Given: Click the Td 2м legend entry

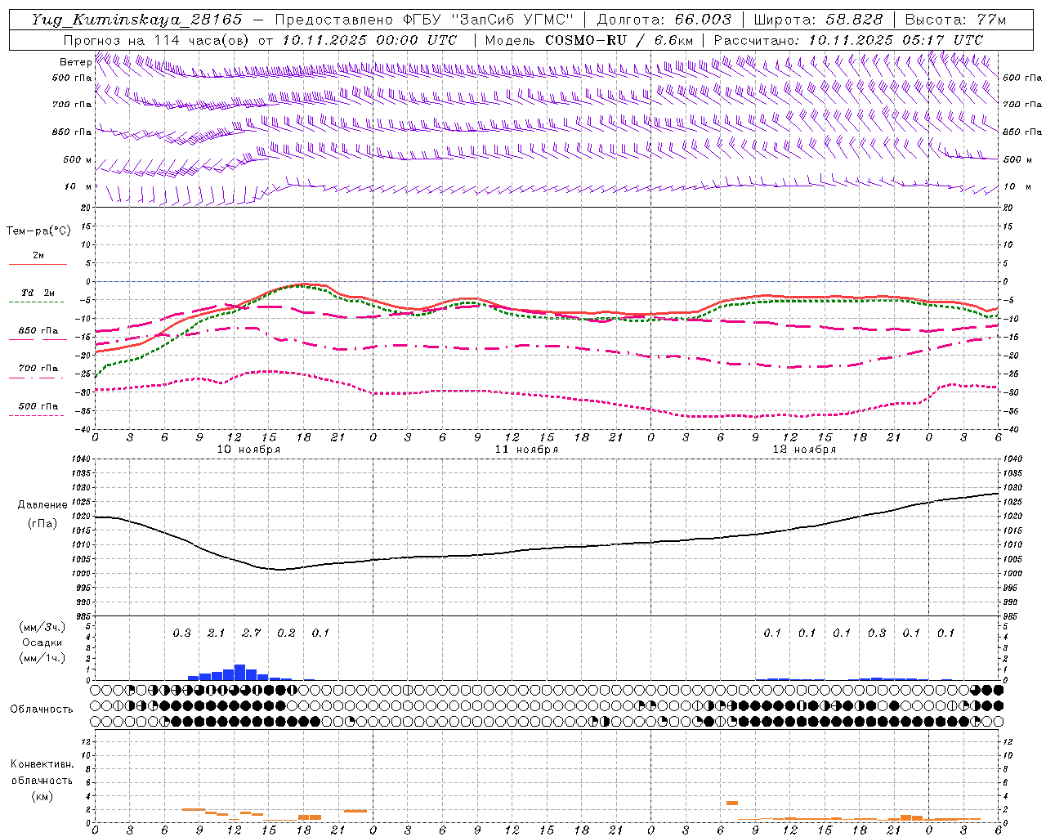Looking at the screenshot, I should coord(38,293).
